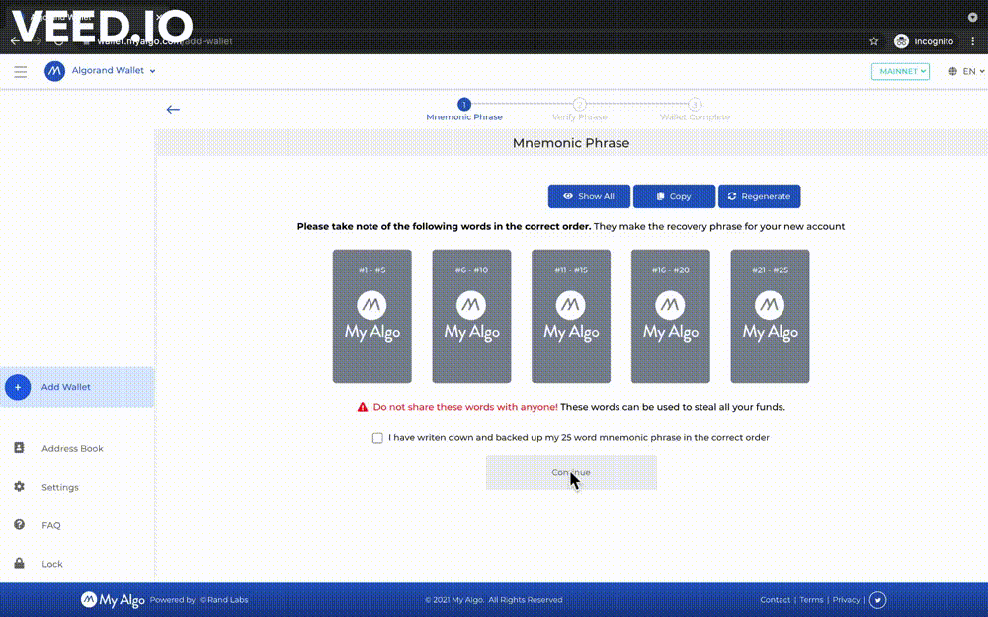Bookmark page with the star icon
Image resolution: width=988 pixels, height=617 pixels.
[x=874, y=41]
